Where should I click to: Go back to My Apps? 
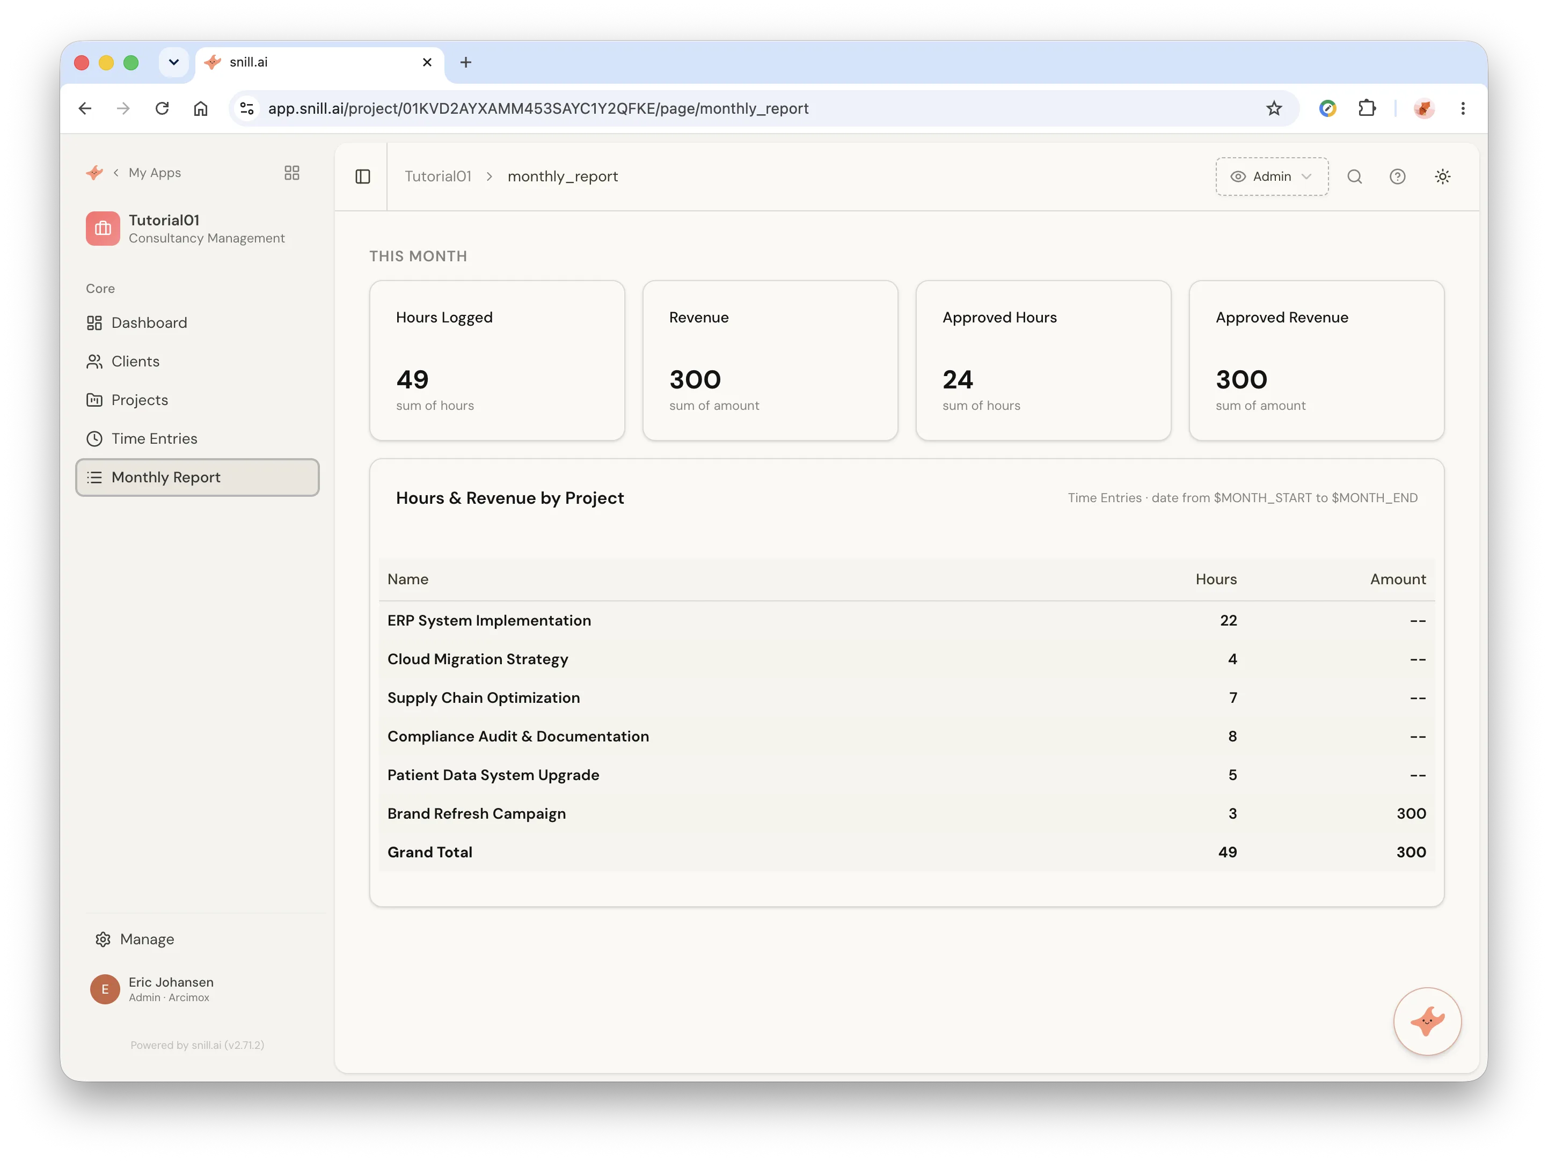coord(155,173)
